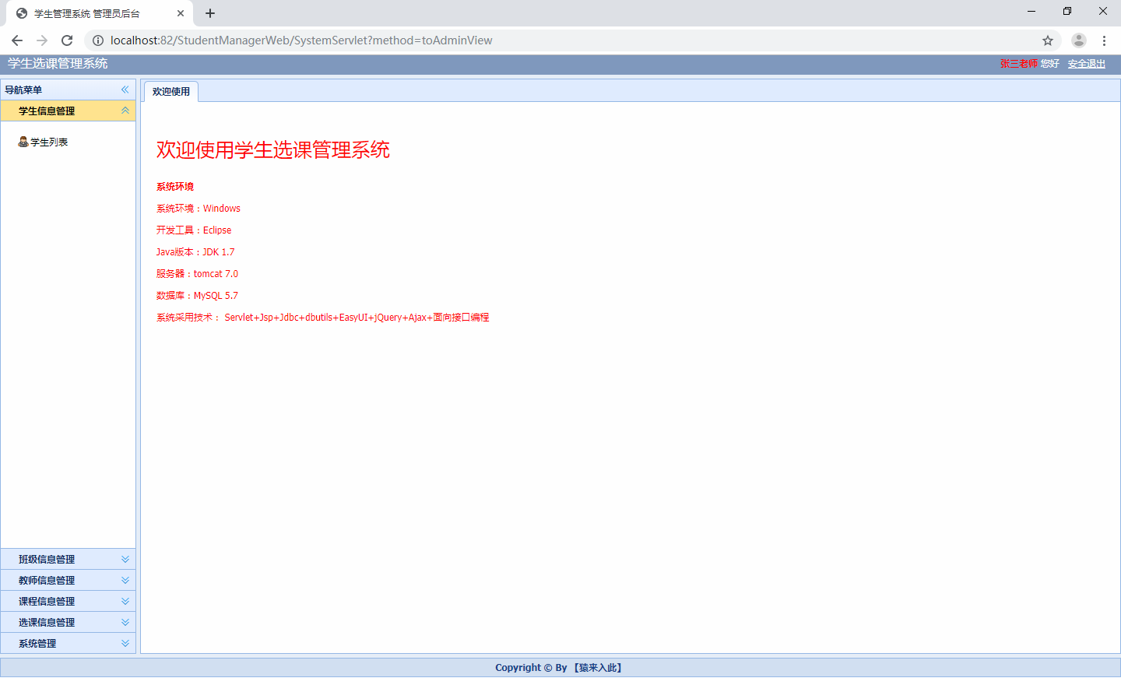This screenshot has height=692, width=1121.
Task: Expand the 课程信息管理 section arrow
Action: coord(125,601)
